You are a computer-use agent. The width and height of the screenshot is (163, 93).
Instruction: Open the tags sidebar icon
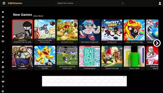pyautogui.click(x=3, y=36)
